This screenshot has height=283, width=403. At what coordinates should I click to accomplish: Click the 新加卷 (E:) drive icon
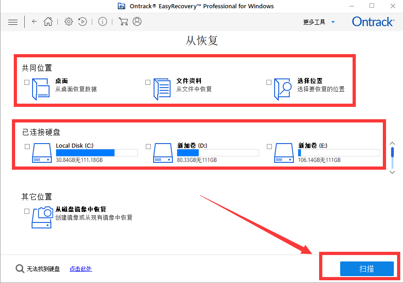tap(284, 153)
